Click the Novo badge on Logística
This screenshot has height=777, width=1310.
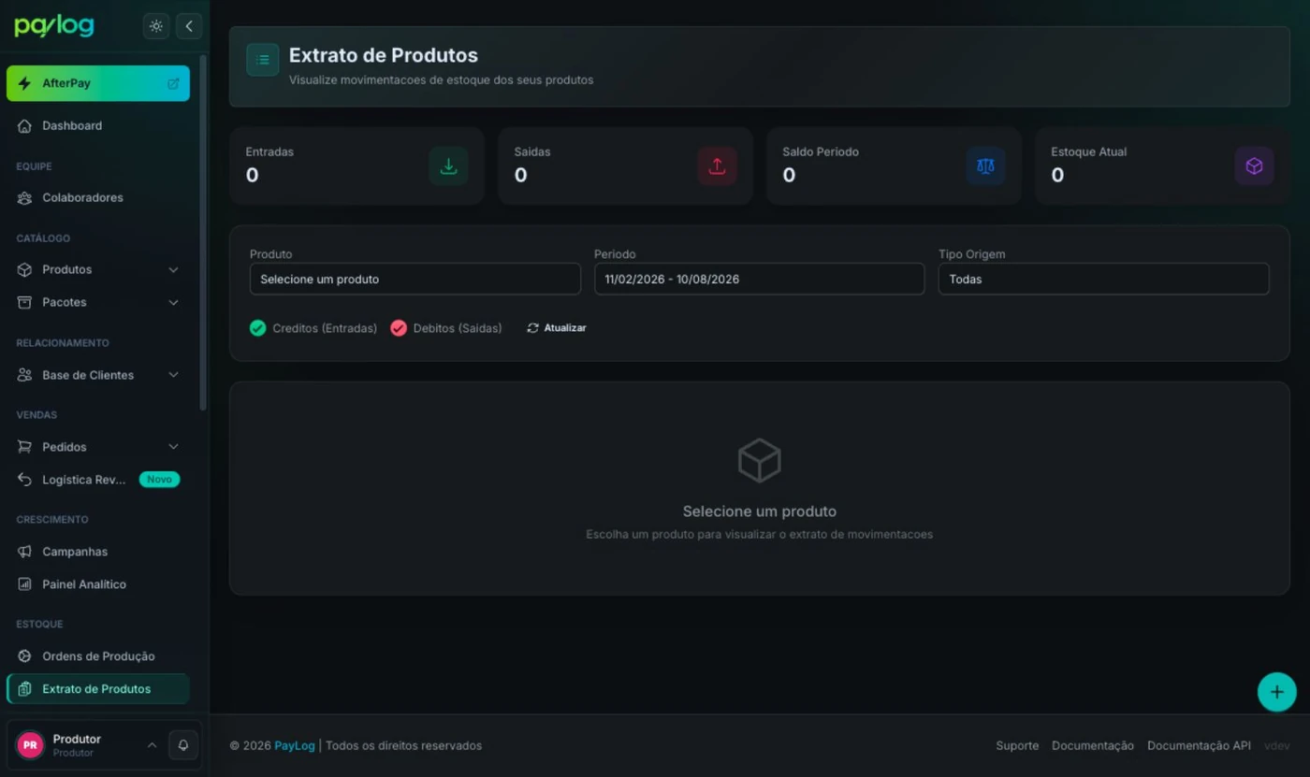[x=159, y=480]
